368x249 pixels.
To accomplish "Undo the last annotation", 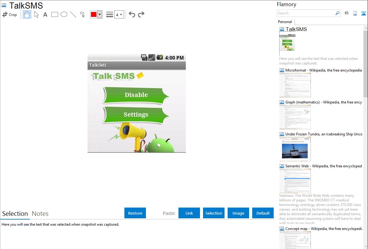I will (132, 14).
